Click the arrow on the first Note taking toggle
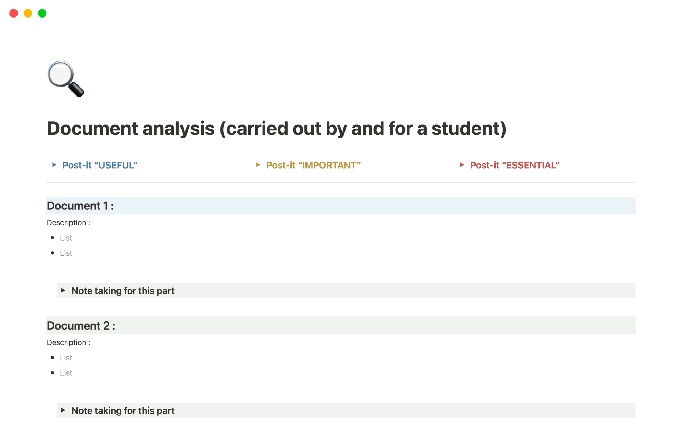686x429 pixels. point(64,291)
